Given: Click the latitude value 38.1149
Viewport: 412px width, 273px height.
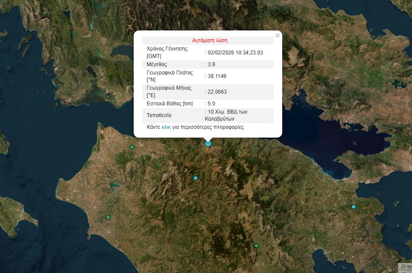Looking at the screenshot, I should (217, 76).
